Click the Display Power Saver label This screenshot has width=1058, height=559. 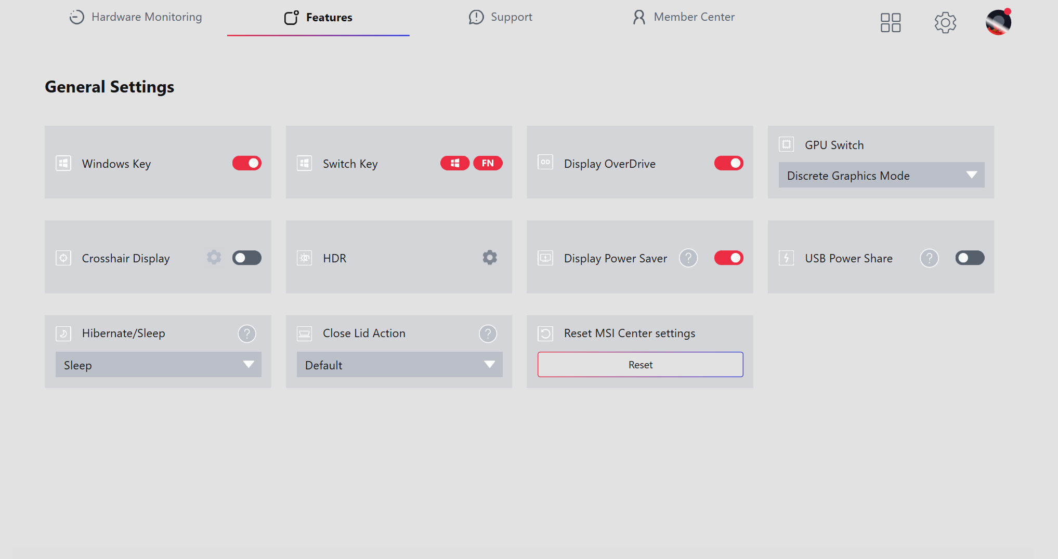(x=615, y=258)
